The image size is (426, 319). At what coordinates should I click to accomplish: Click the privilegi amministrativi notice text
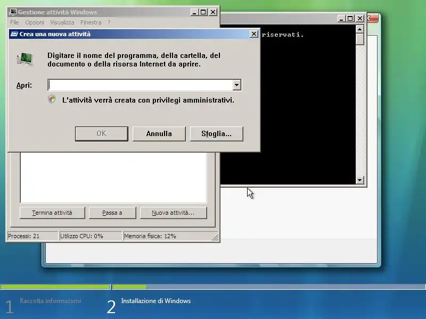[148, 100]
